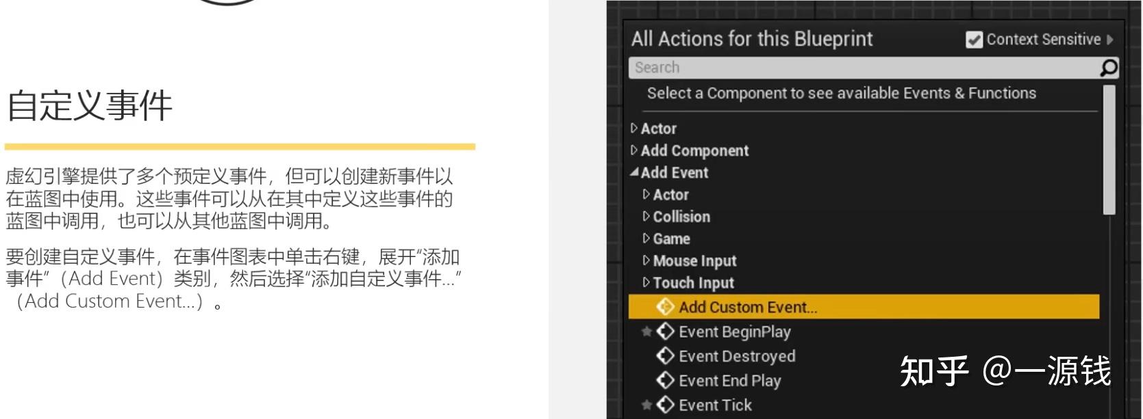The image size is (1143, 419).
Task: Toggle the Context Sensitive checkbox
Action: pos(974,40)
